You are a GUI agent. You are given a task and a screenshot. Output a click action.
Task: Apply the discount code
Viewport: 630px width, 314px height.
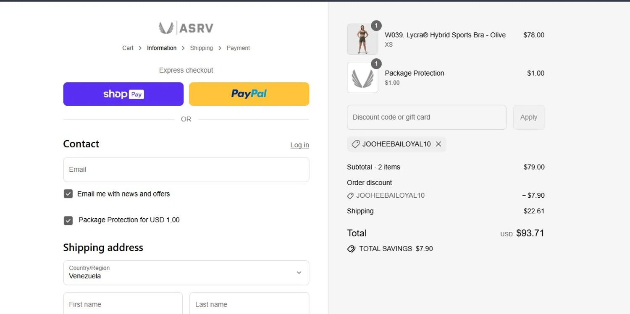pos(529,117)
